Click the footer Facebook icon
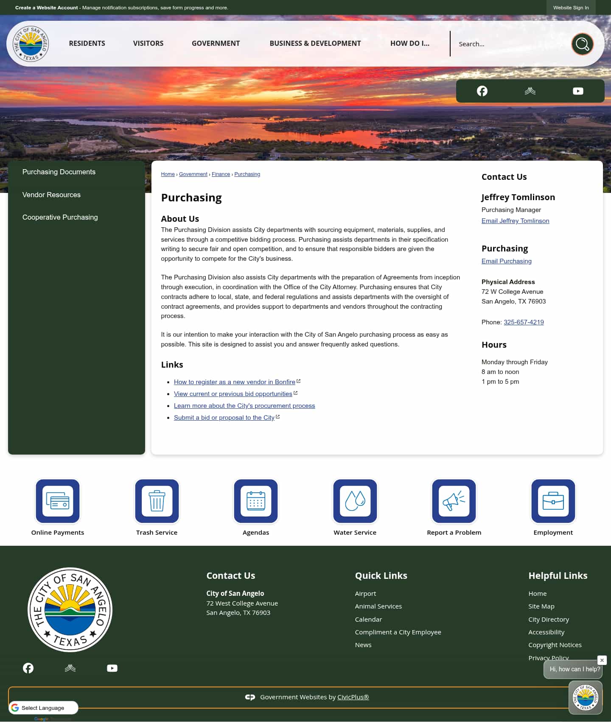Viewport: 611px width, 723px height. [28, 668]
